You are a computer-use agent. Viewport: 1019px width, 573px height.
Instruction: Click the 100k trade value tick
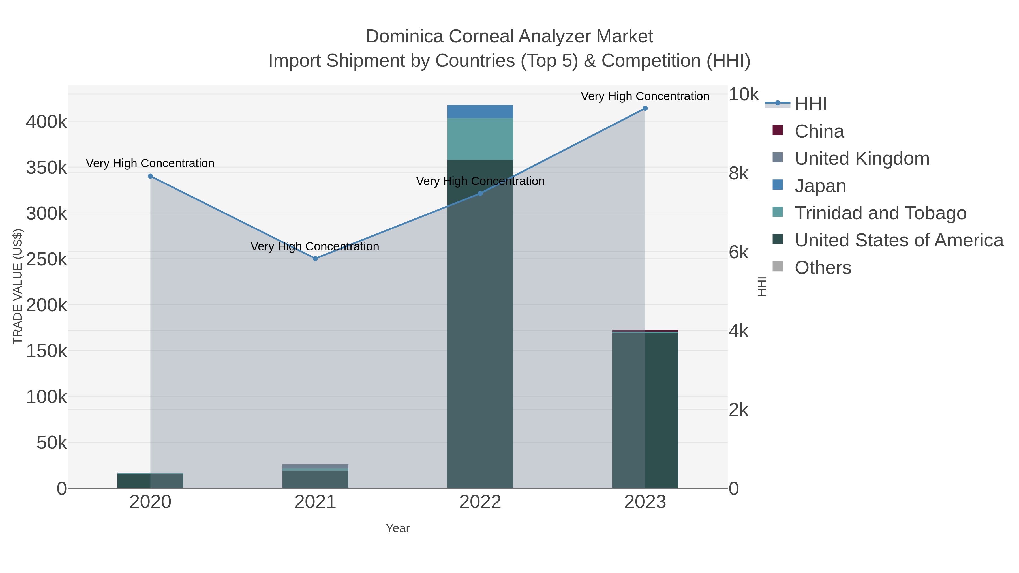(x=47, y=397)
